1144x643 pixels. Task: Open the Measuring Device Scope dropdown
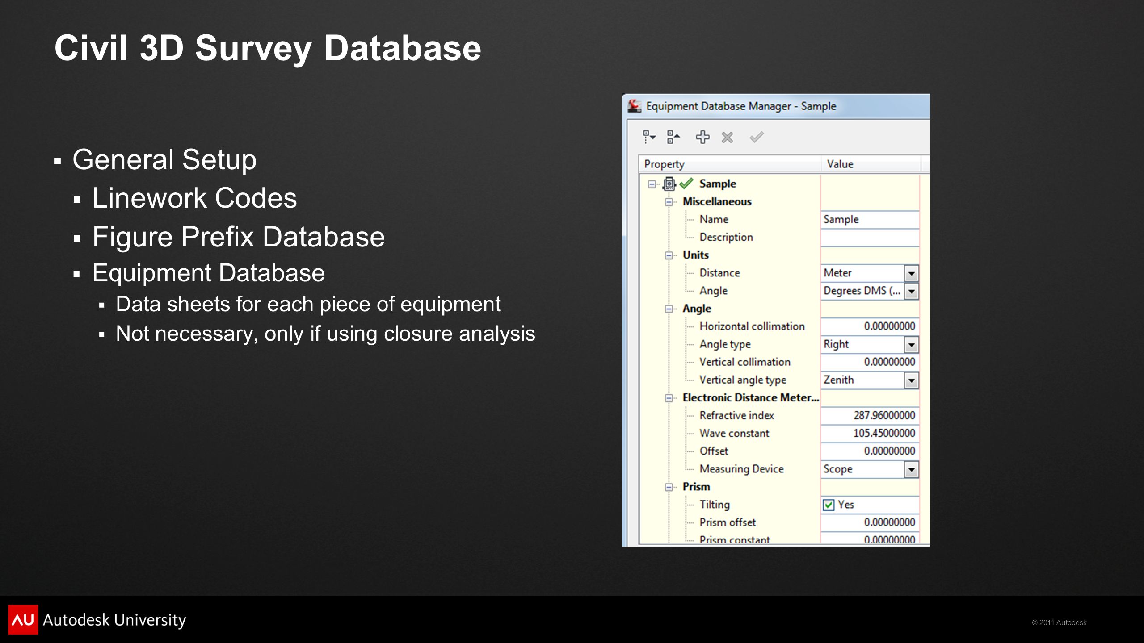click(912, 469)
